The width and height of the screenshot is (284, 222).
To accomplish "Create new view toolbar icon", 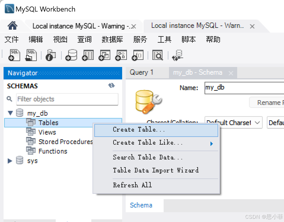I will [105, 55].
